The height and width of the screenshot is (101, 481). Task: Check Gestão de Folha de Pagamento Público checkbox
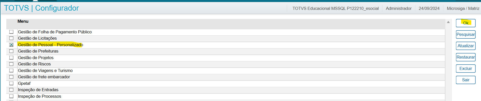tap(11, 32)
